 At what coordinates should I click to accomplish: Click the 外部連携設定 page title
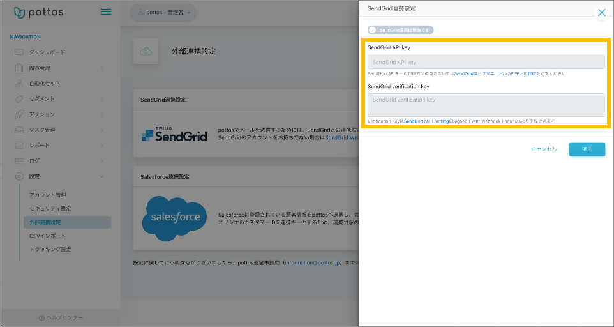click(194, 51)
